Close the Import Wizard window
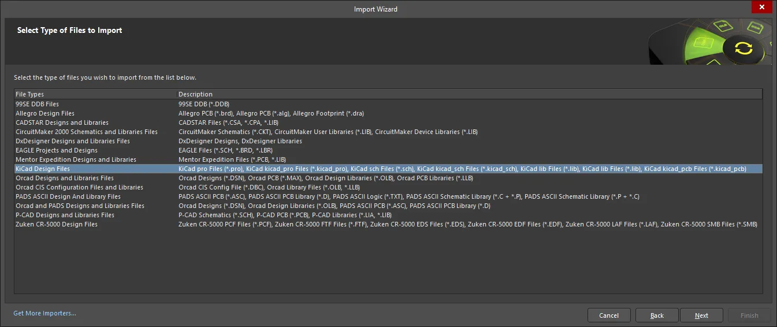Image resolution: width=777 pixels, height=327 pixels. click(763, 8)
